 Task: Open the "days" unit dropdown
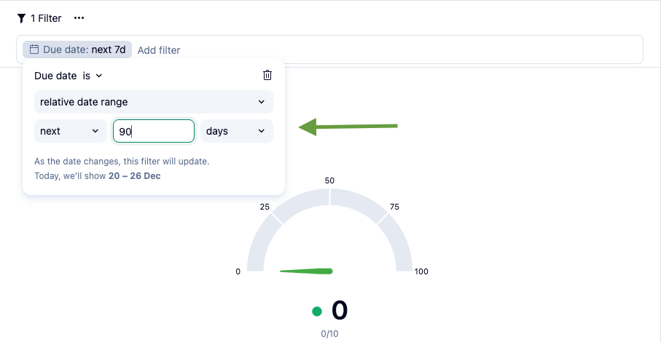click(236, 131)
